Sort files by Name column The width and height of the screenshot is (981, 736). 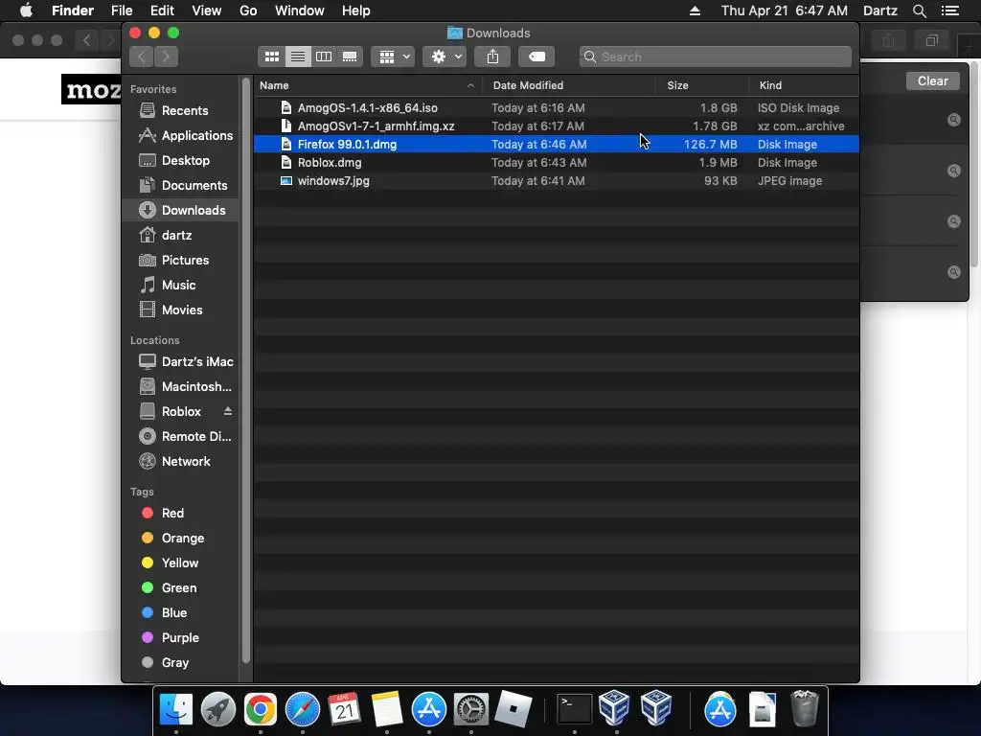point(368,85)
